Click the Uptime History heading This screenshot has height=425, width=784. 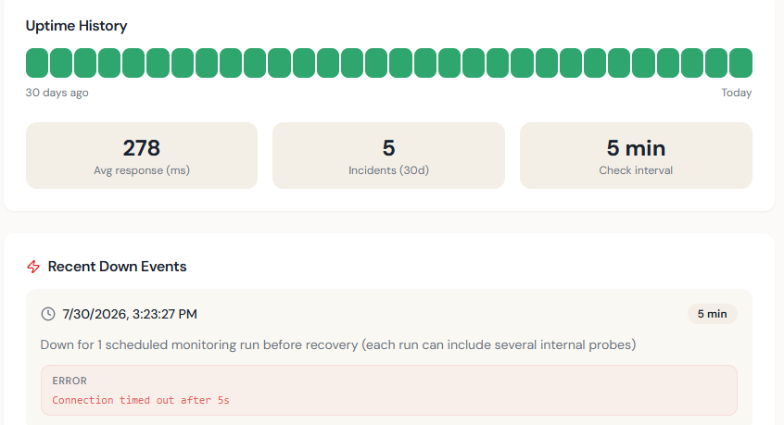[x=77, y=26]
